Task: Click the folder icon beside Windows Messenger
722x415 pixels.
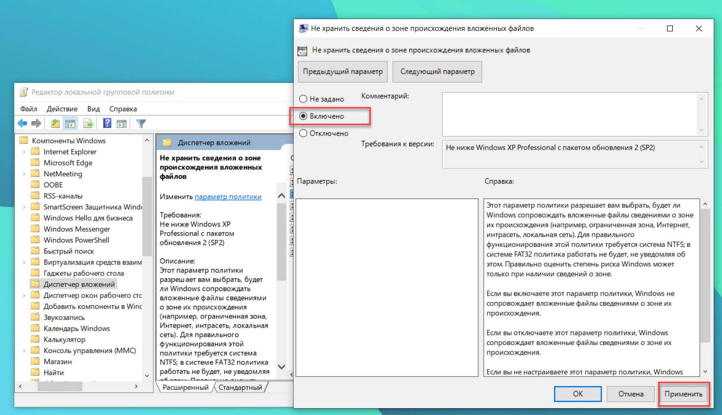Action: click(x=35, y=229)
